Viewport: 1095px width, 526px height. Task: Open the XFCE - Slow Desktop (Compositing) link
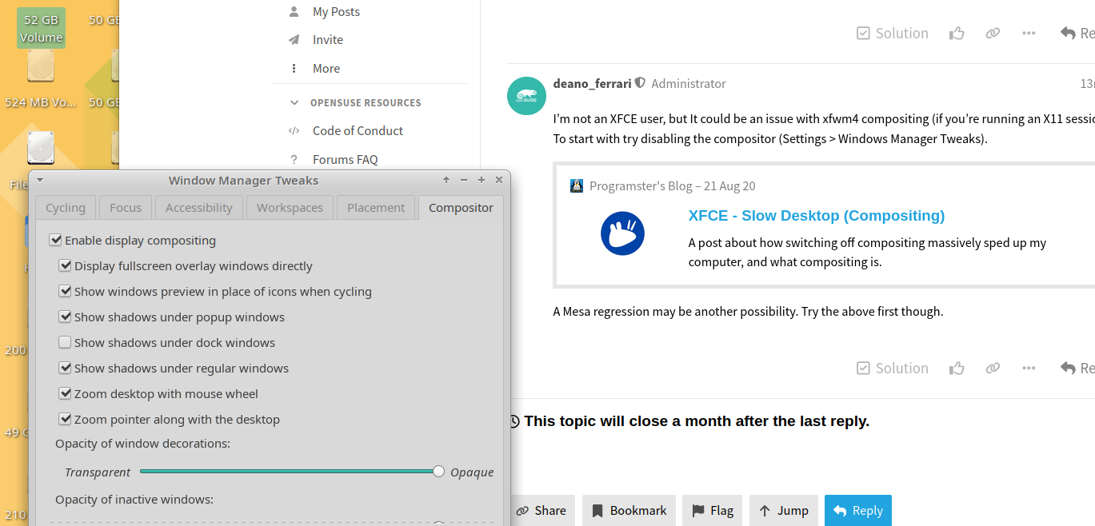tap(816, 215)
